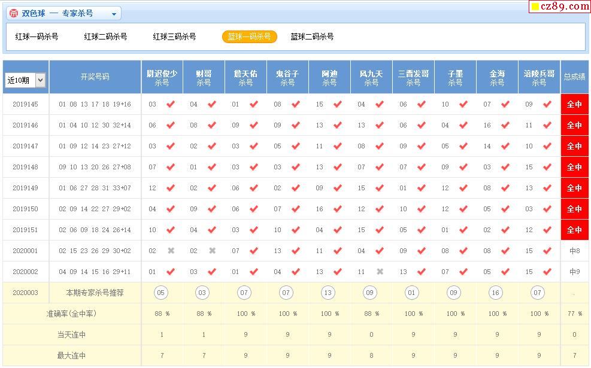Expand the 双色球 专家杀号 dropdown arrow
591x368 pixels.
pos(114,14)
